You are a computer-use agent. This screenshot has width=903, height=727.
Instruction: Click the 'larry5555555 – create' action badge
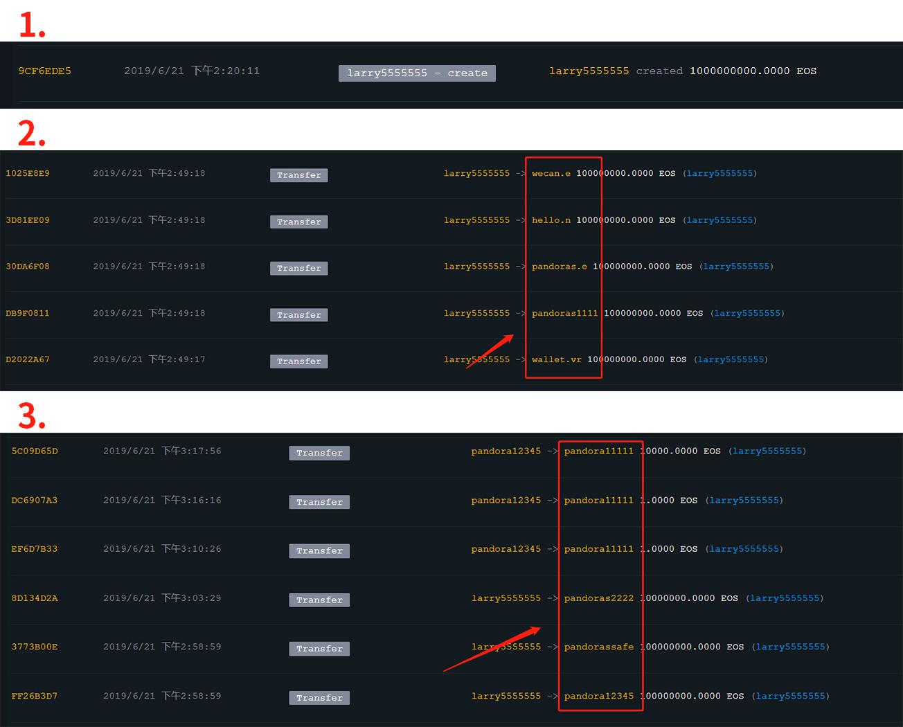point(417,73)
